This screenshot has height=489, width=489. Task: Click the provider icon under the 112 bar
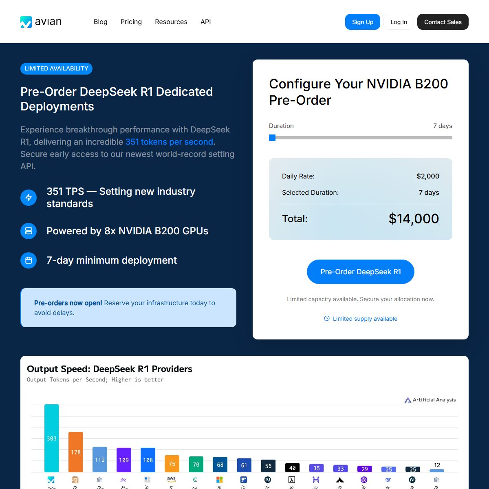point(99,480)
